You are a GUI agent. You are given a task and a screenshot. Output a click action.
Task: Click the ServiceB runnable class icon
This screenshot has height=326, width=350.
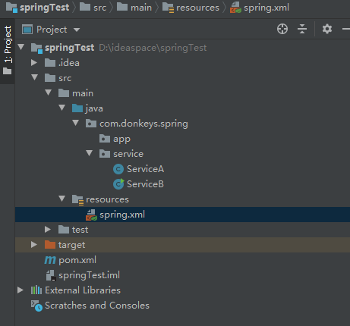point(118,184)
